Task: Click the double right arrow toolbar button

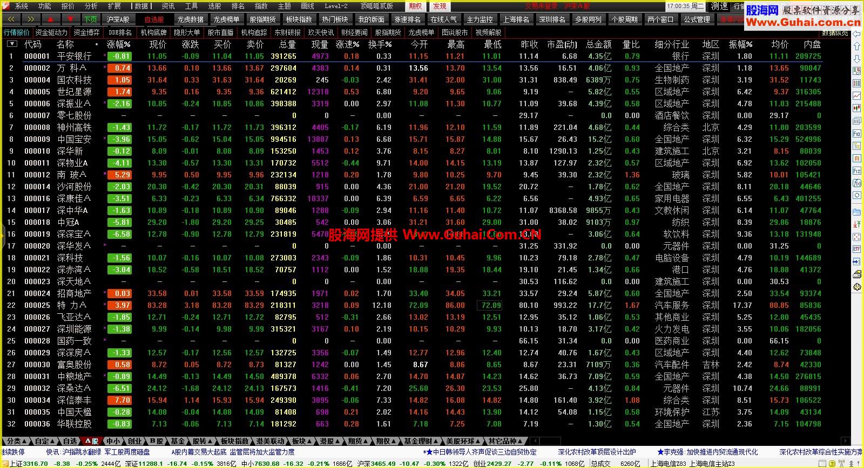Action: pos(31,19)
